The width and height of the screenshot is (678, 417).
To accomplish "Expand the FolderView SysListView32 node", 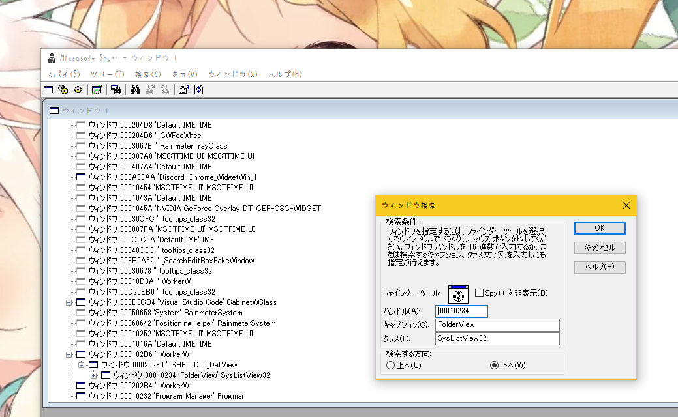I will pos(94,375).
